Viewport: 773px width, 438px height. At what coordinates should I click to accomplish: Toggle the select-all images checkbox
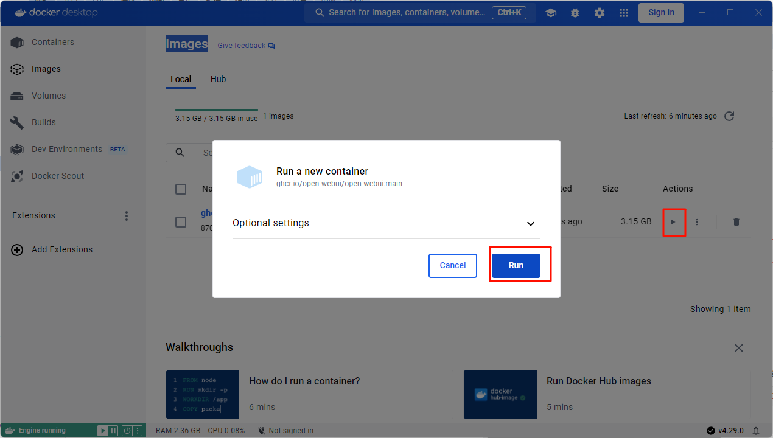tap(181, 189)
